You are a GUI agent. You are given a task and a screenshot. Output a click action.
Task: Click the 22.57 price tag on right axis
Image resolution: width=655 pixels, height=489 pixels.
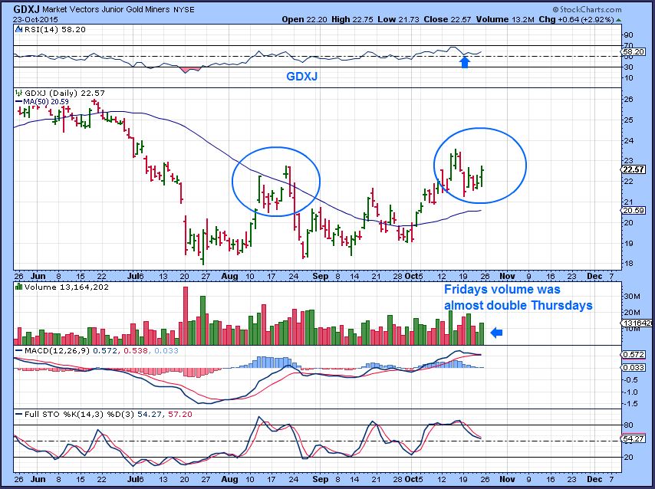pos(634,169)
